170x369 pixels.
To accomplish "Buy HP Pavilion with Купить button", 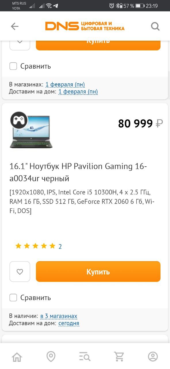I will [x=98, y=272].
